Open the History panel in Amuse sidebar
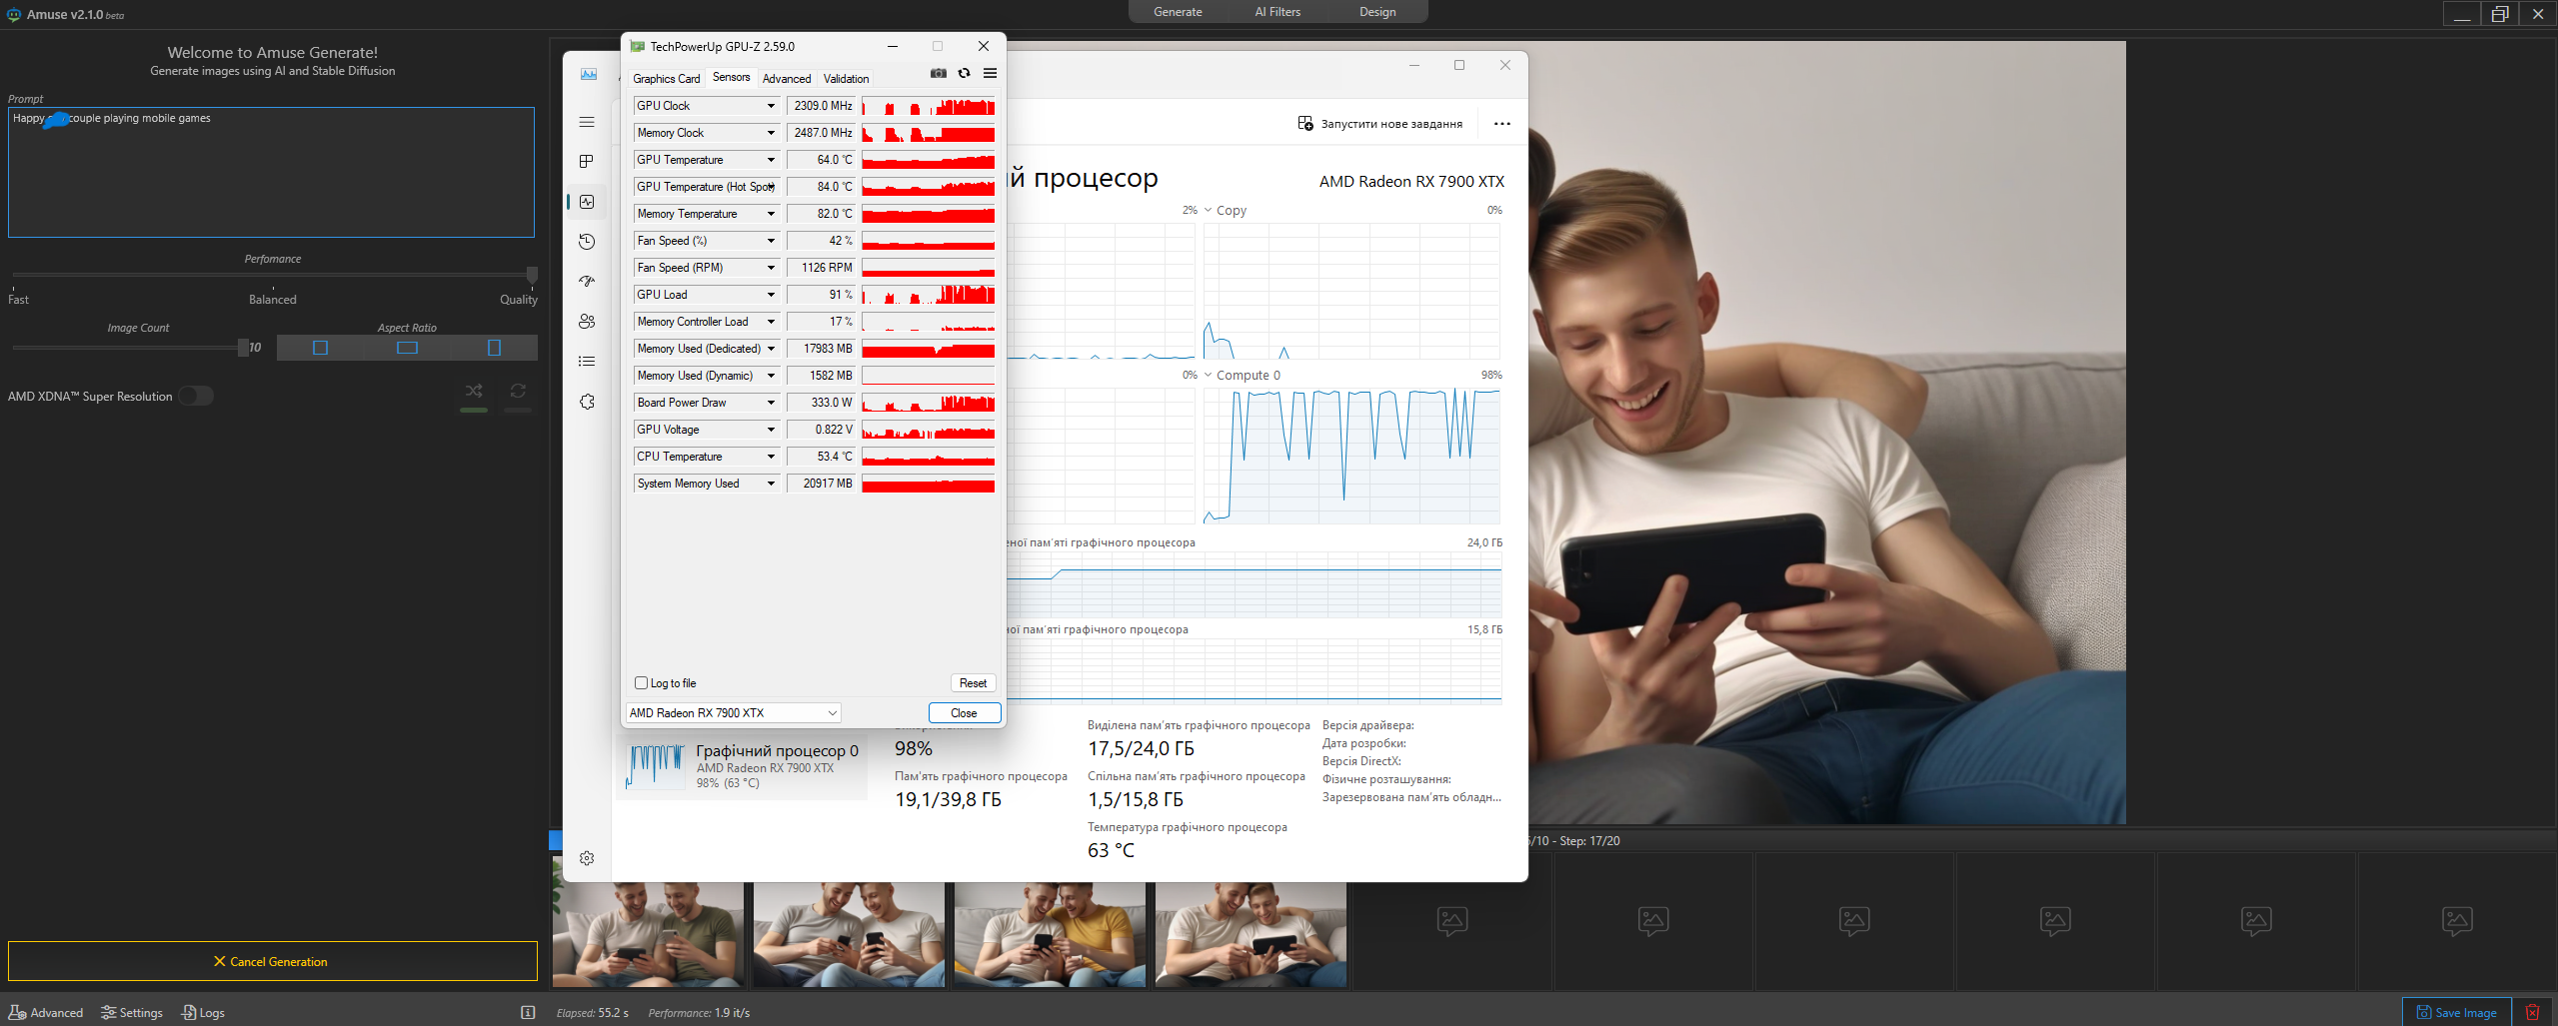The image size is (2558, 1026). tap(587, 241)
